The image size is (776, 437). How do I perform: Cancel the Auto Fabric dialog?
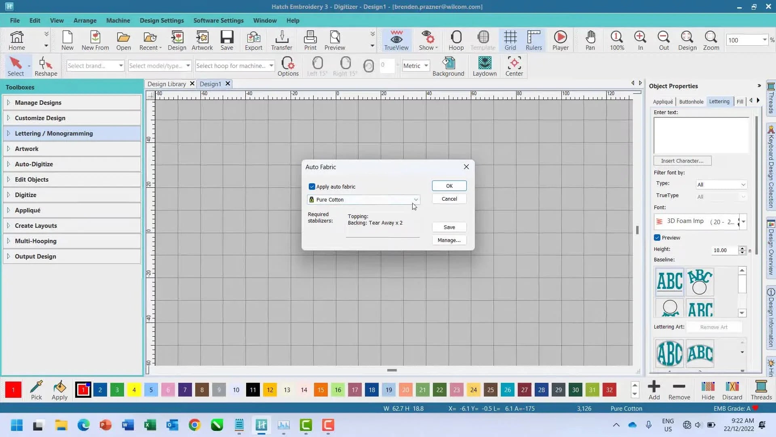pyautogui.click(x=449, y=199)
